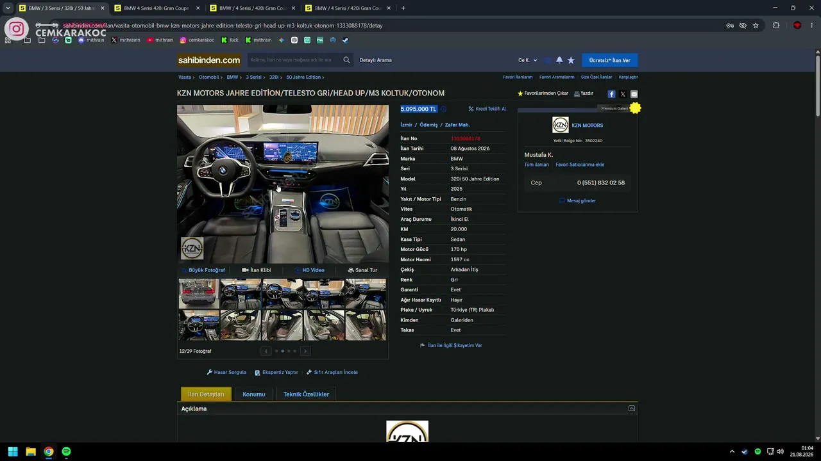Open Chrome tab search dropdown

[x=8, y=8]
